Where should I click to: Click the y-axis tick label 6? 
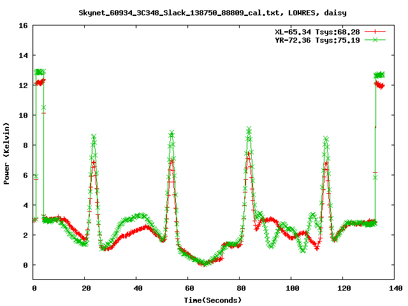[x=25, y=175]
